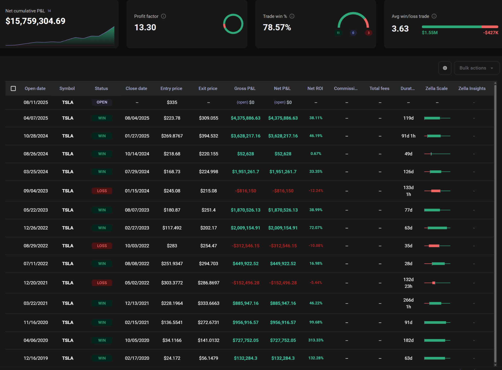Click Zella Scale bar of 12/26/2022 trade
502x370 pixels.
pos(437,228)
